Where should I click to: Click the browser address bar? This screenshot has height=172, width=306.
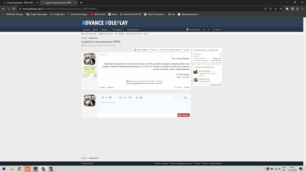point(141,9)
